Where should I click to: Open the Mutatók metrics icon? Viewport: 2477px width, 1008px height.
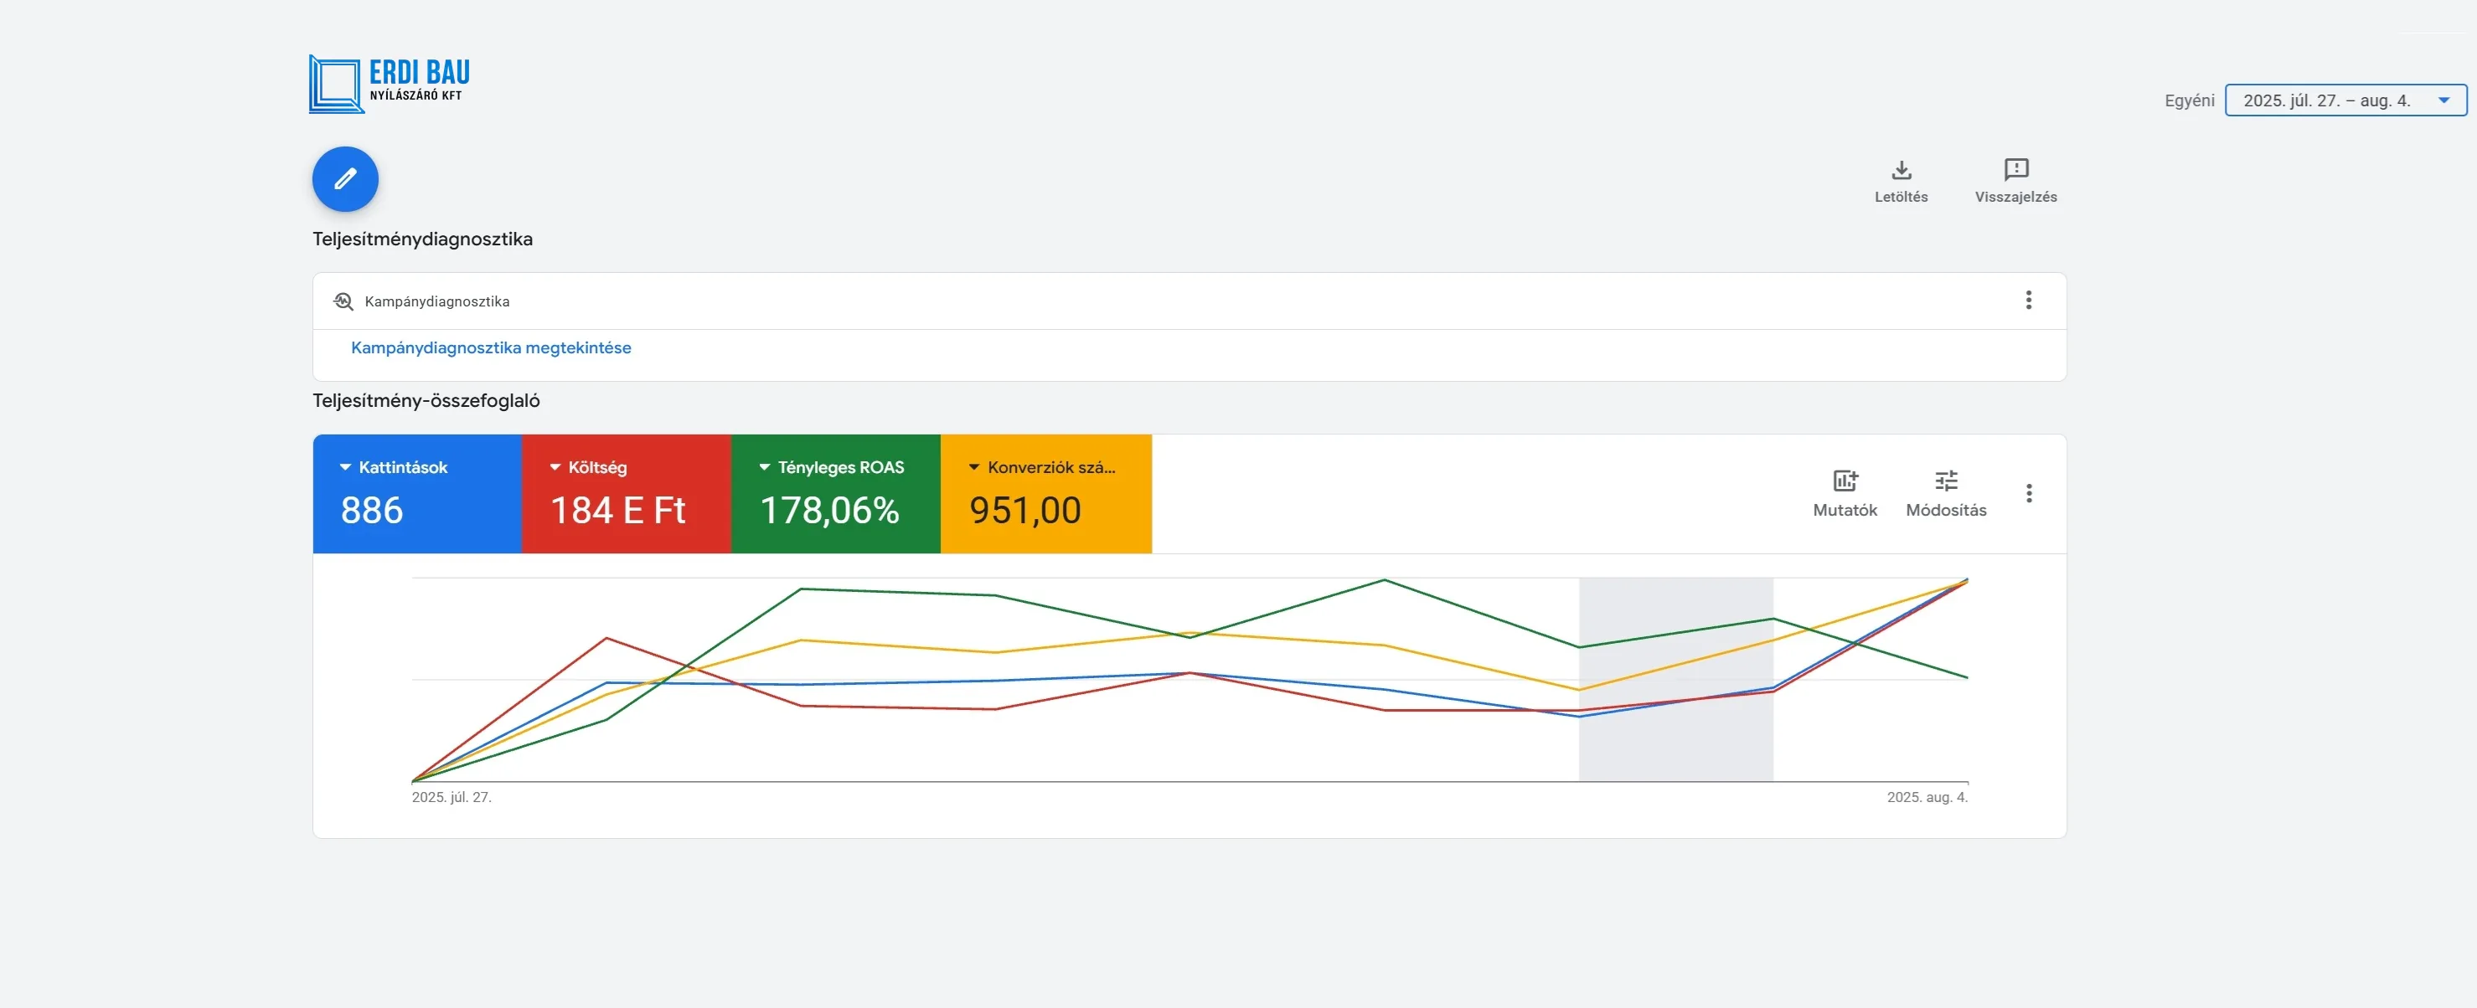pos(1845,480)
